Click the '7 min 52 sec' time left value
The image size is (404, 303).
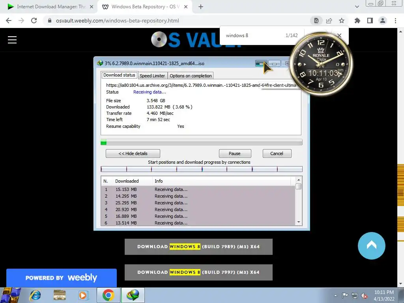pyautogui.click(x=158, y=120)
